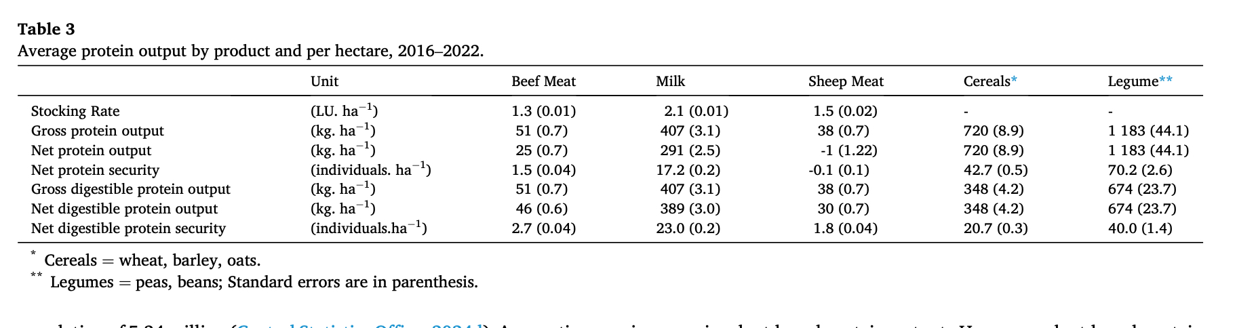
Task: Click the footnote text defining Legumes
Action: (264, 282)
